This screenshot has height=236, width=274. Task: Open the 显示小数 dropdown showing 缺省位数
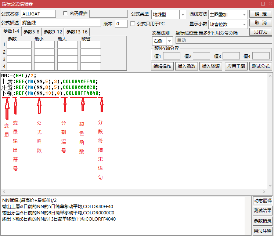pyautogui.click(x=244, y=24)
